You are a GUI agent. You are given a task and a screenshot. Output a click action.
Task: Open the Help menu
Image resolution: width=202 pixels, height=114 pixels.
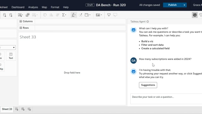66,7
